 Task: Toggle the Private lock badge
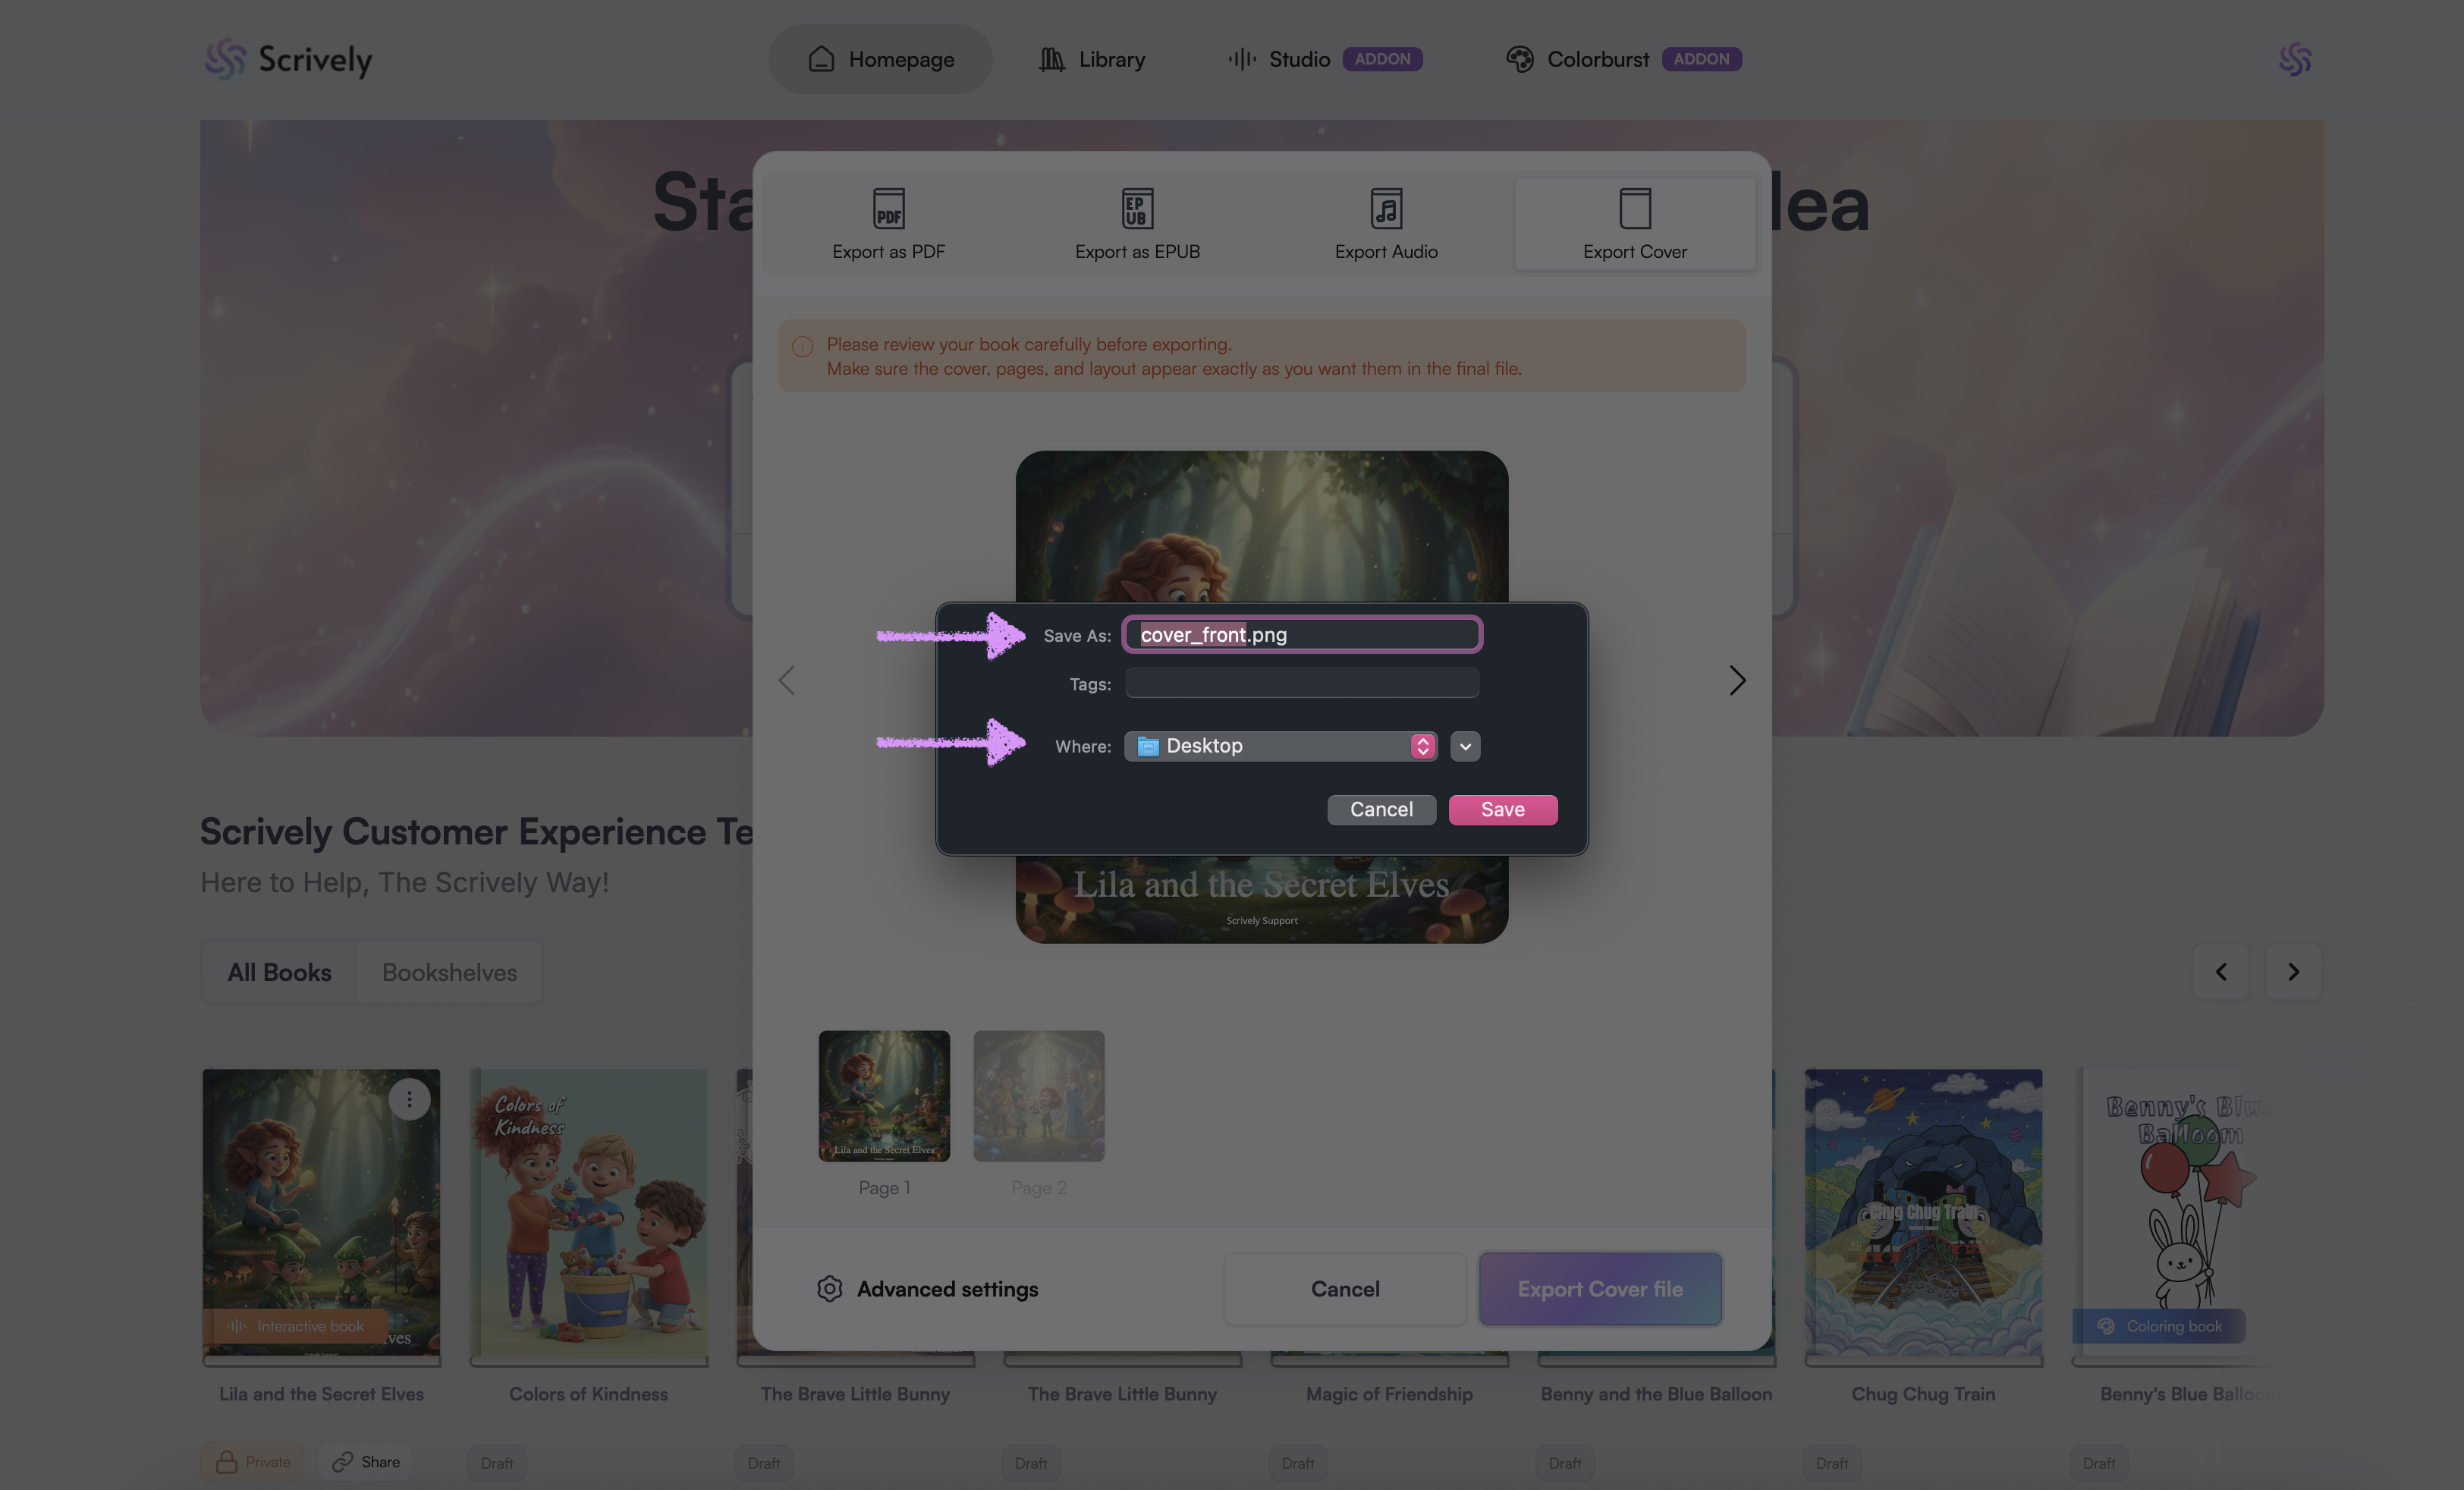[x=252, y=1462]
